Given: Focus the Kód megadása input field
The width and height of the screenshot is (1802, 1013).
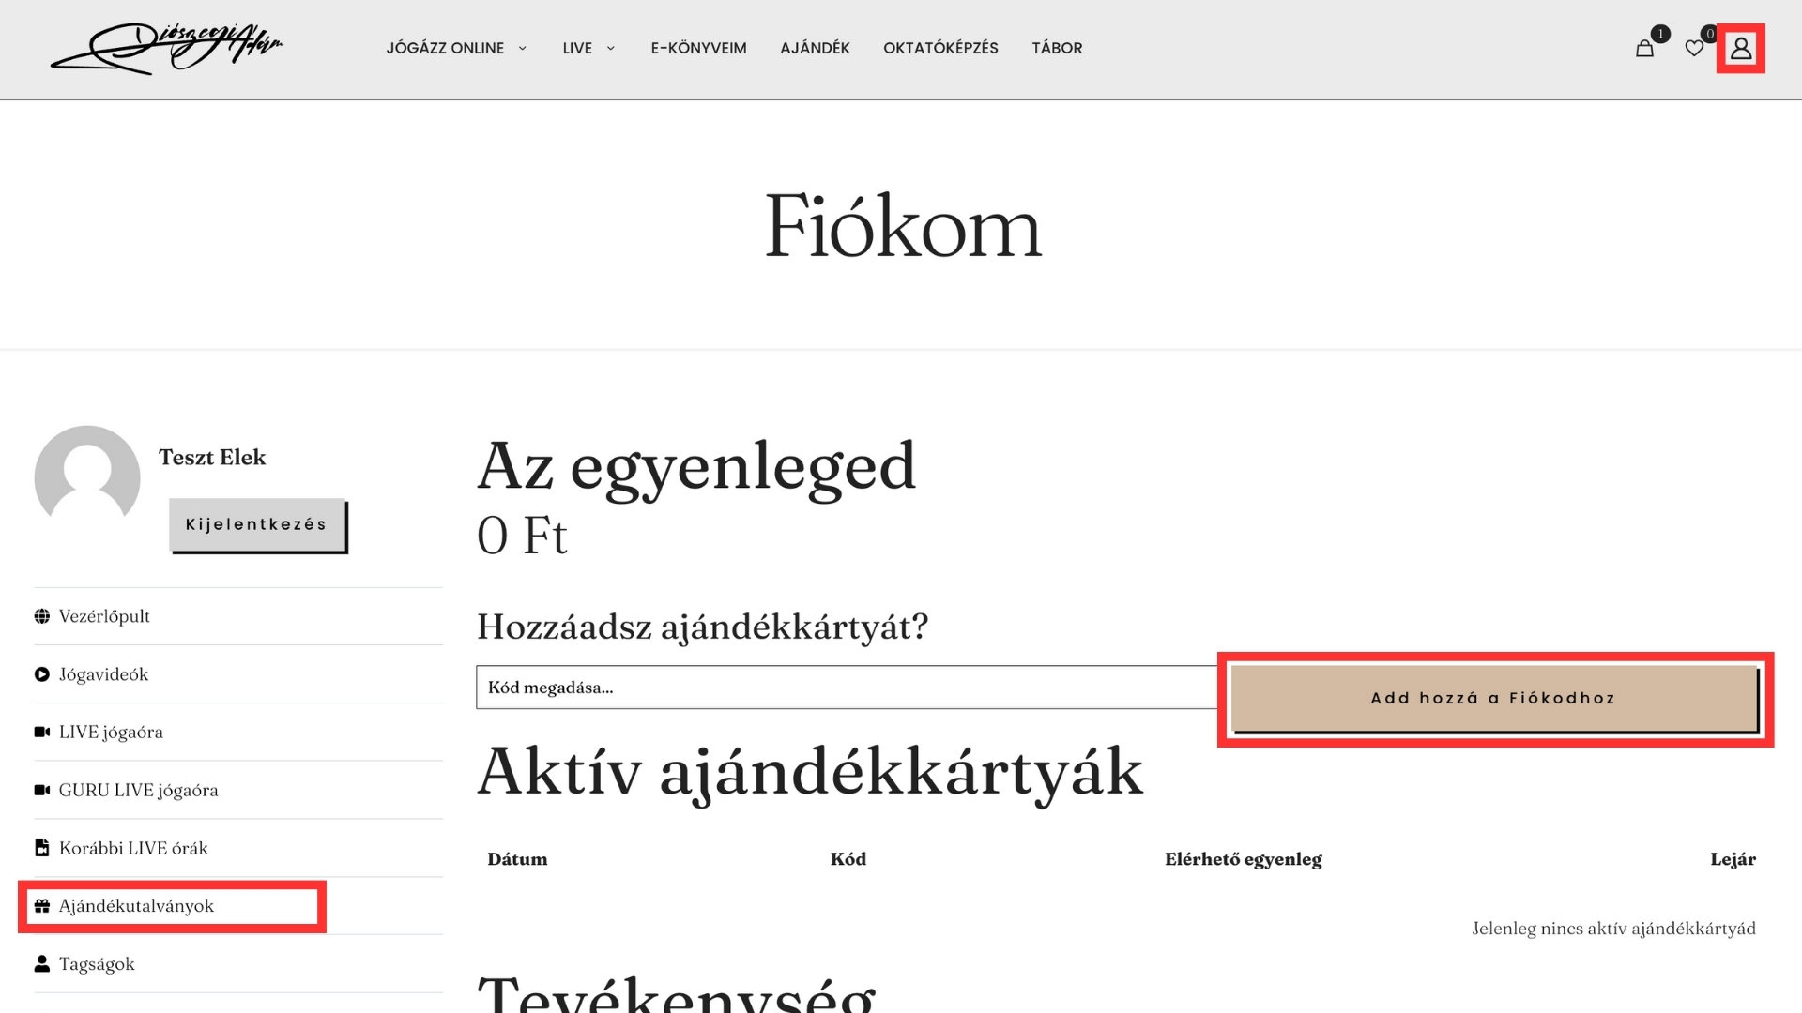Looking at the screenshot, I should (x=845, y=688).
